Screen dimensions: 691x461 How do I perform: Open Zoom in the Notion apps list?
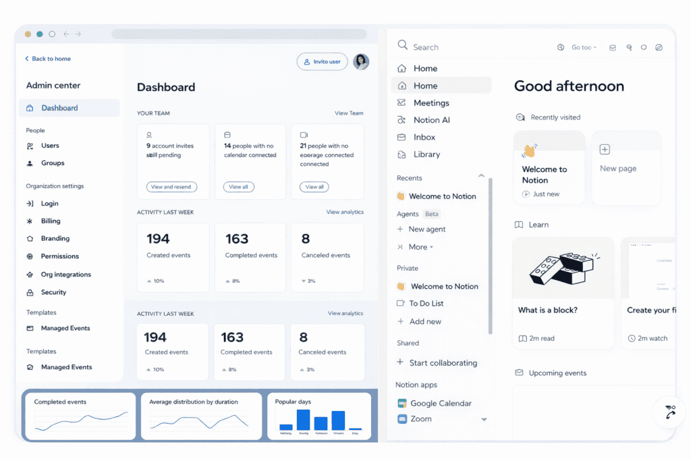420,418
